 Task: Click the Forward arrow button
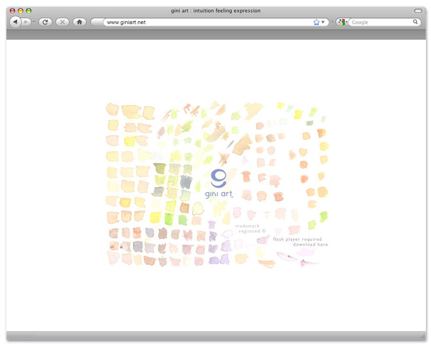pyautogui.click(x=26, y=22)
